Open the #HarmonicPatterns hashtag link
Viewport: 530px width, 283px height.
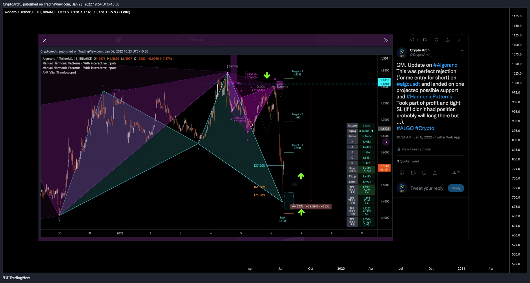429,97
